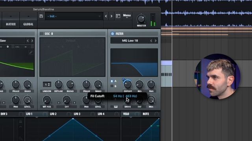Click the LFO 1 modulation source drag handle
This screenshot has height=141, width=252.
45,114
